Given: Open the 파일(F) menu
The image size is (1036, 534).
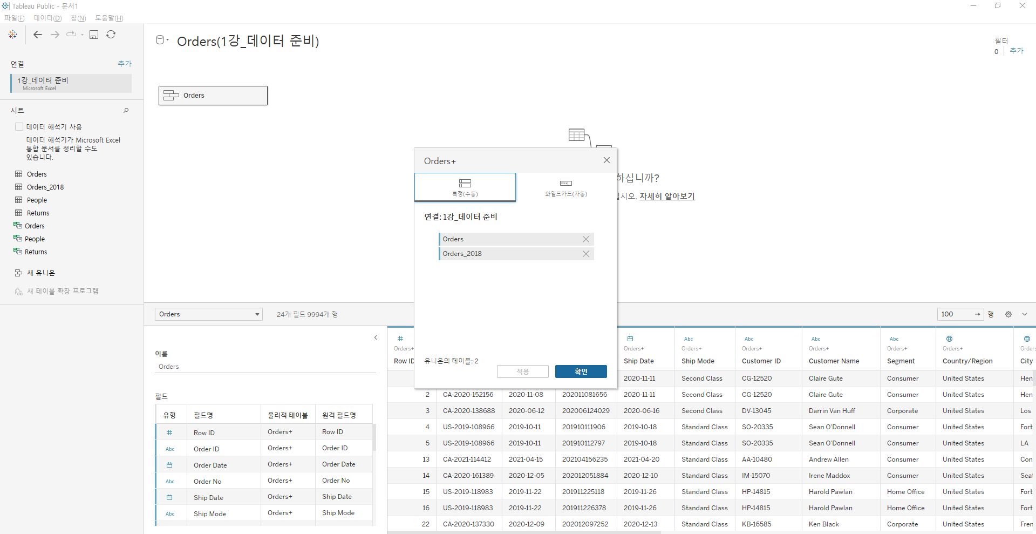Looking at the screenshot, I should click(15, 18).
